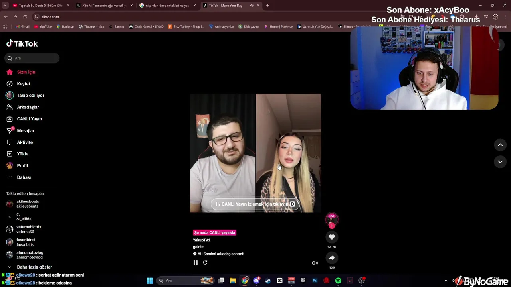Replay the video using the refresh icon
Image resolution: width=511 pixels, height=287 pixels.
pos(205,263)
